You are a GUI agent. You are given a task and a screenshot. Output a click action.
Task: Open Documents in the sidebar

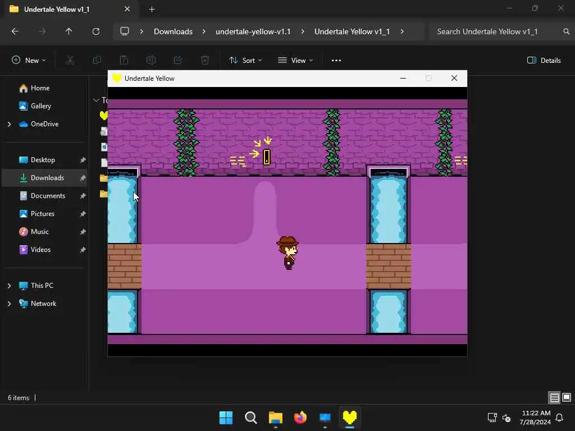point(48,196)
